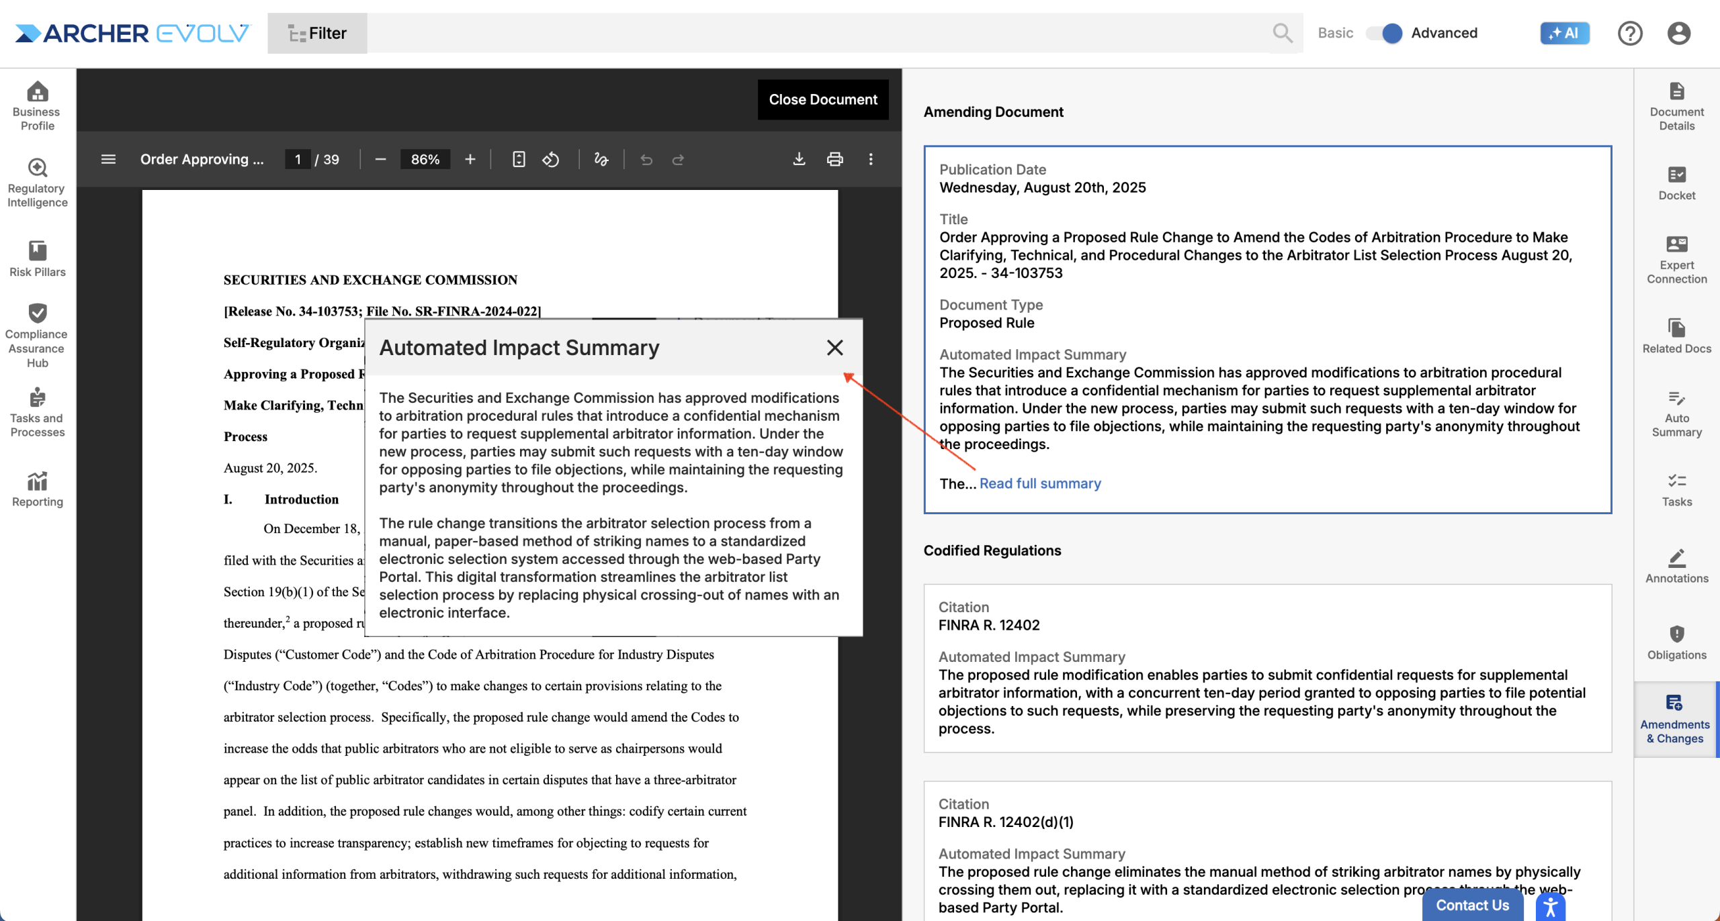Click the Read full summary link
1720x921 pixels.
[x=1040, y=483]
